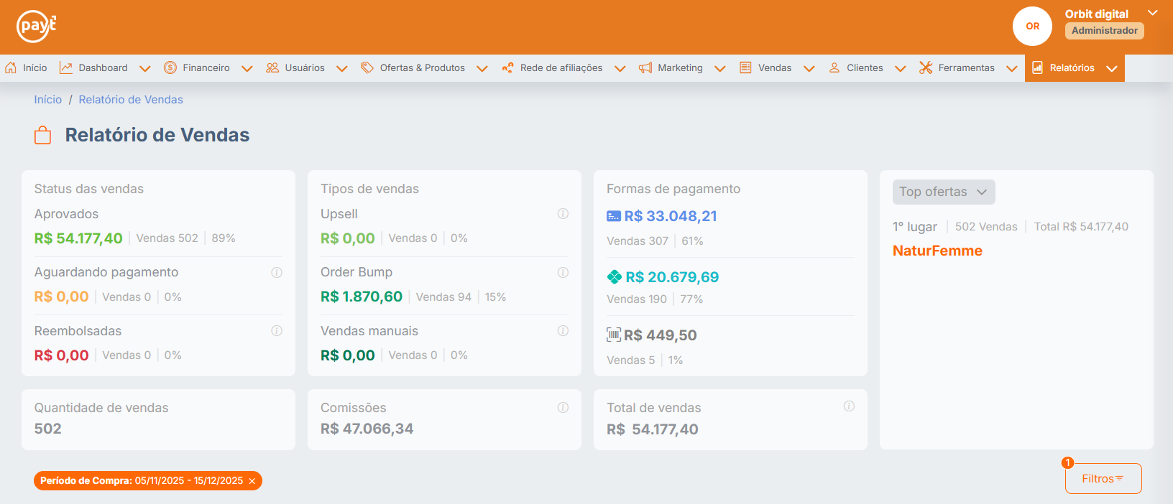1173x504 pixels.
Task: Show info for Vendas manuais
Action: (x=563, y=331)
